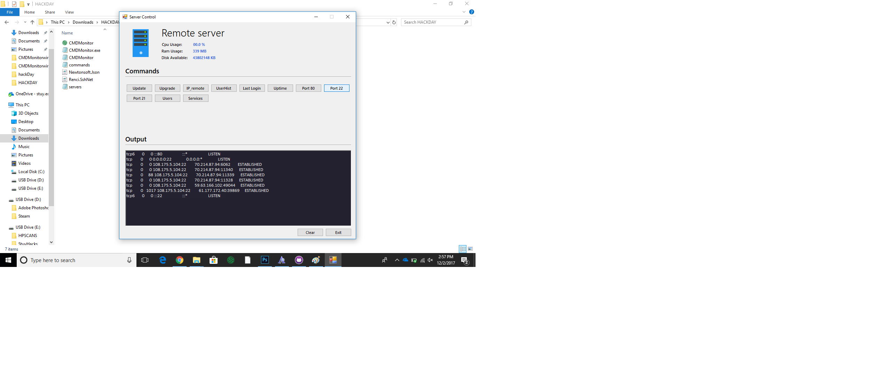Open the Action Center notifications icon
The image size is (896, 390).
click(464, 260)
